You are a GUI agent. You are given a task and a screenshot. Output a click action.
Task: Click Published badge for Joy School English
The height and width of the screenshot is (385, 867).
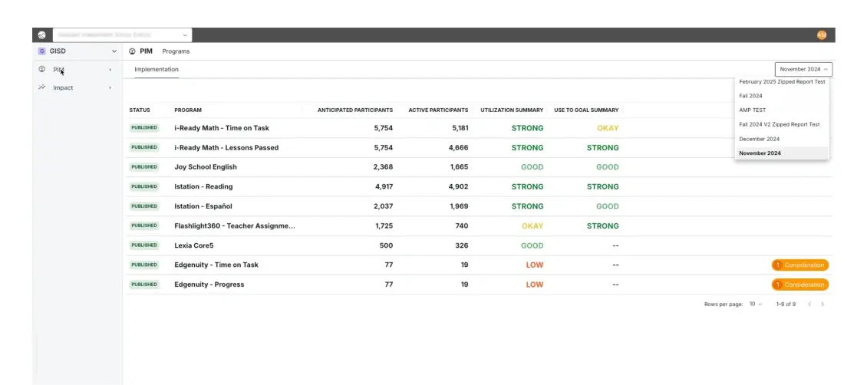143,167
